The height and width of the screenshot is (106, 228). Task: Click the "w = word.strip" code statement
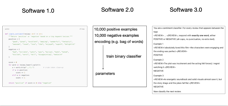click(x=23, y=67)
